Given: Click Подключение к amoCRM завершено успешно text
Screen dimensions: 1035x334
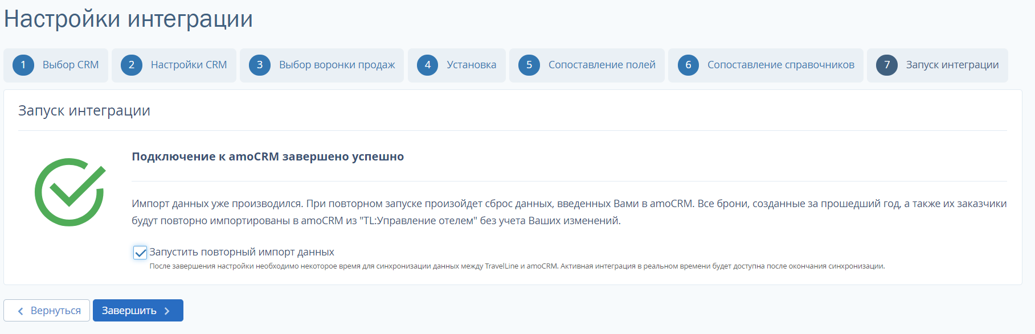Looking at the screenshot, I should [x=268, y=156].
